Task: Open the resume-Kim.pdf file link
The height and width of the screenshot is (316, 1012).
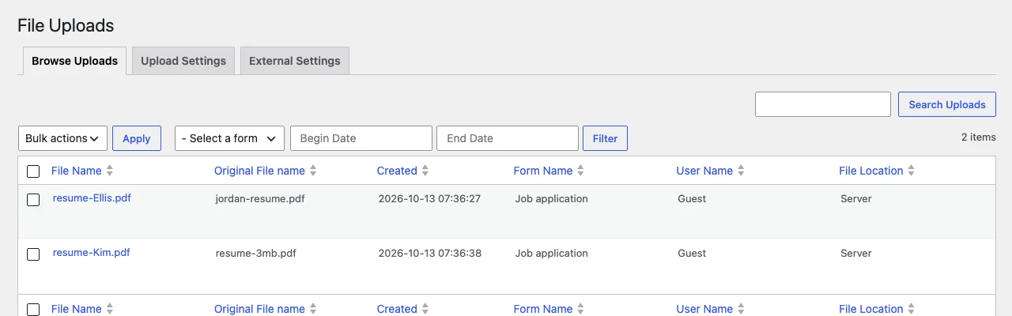Action: click(x=92, y=253)
